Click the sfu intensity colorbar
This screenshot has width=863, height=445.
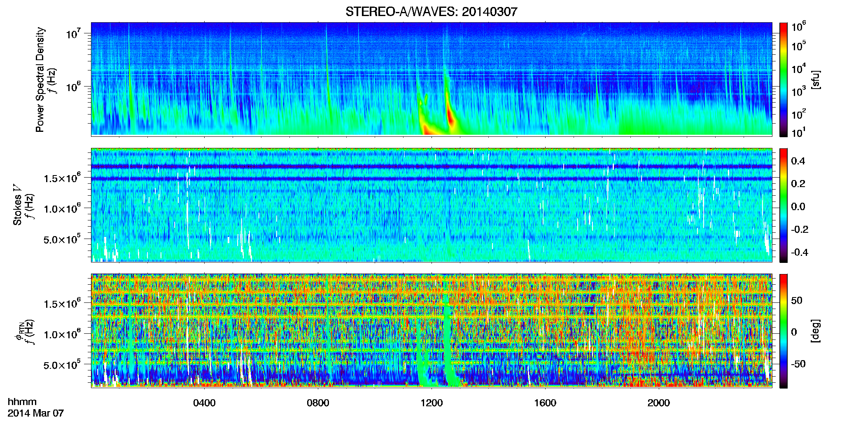pyautogui.click(x=784, y=80)
